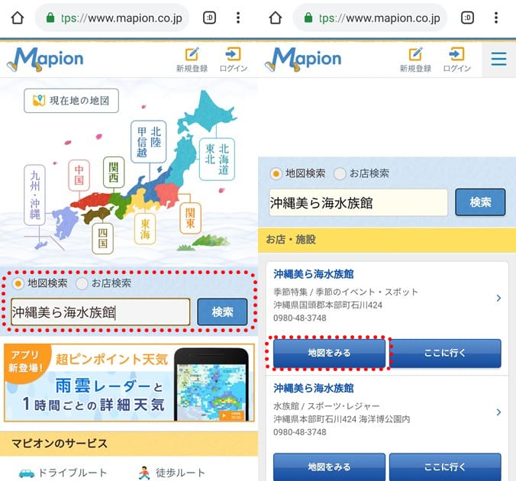Viewport: 516px width, 481px height.
Task: Click the URL bar in right browser
Action: pos(370,18)
